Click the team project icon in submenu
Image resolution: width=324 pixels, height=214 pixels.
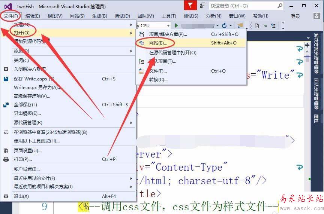click(x=141, y=61)
